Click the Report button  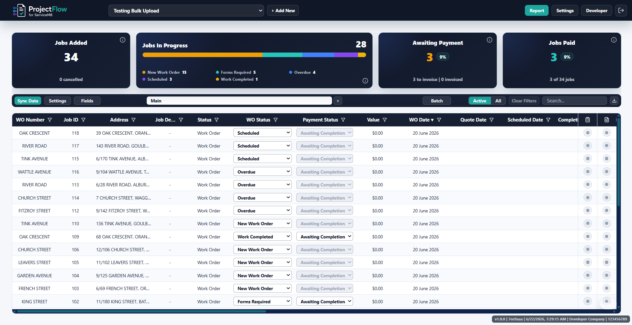click(537, 11)
